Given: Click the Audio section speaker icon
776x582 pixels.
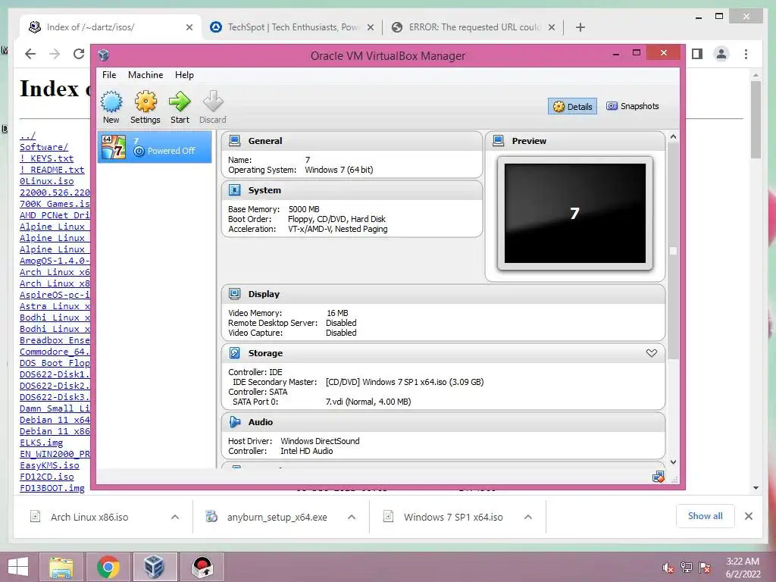Looking at the screenshot, I should (x=235, y=422).
